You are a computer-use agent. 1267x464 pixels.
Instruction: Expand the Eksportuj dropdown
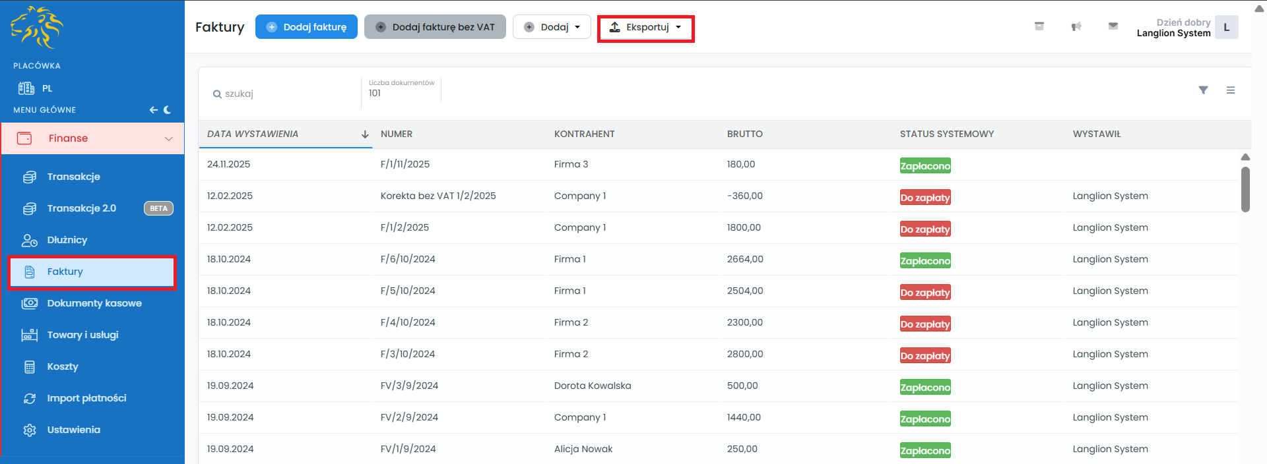tap(645, 28)
